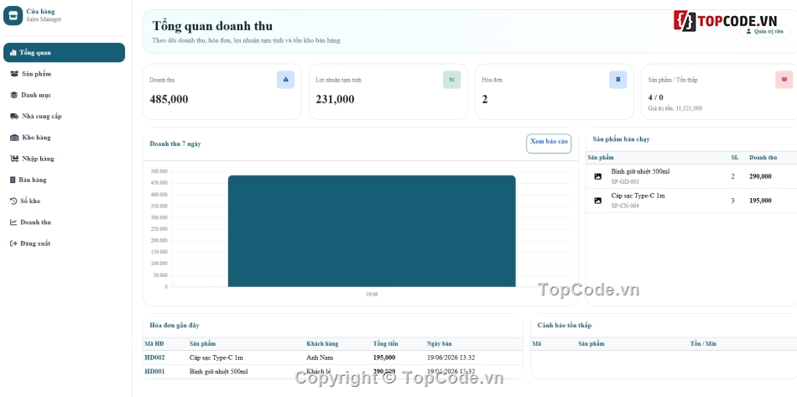Open invoice HD001 link

[x=154, y=372]
